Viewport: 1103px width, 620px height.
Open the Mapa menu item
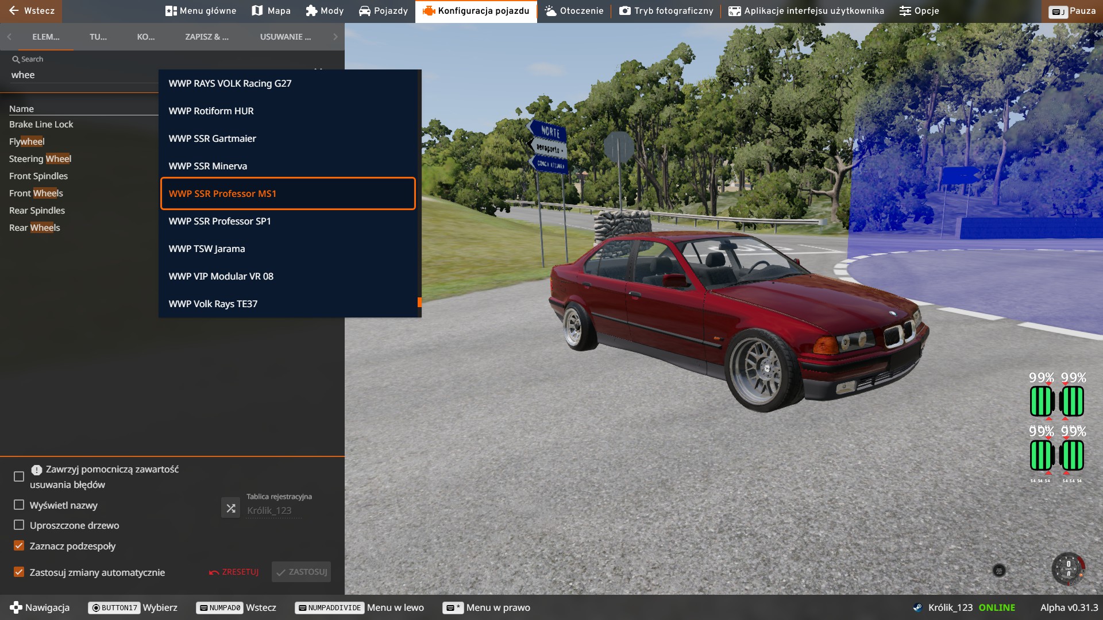(271, 11)
